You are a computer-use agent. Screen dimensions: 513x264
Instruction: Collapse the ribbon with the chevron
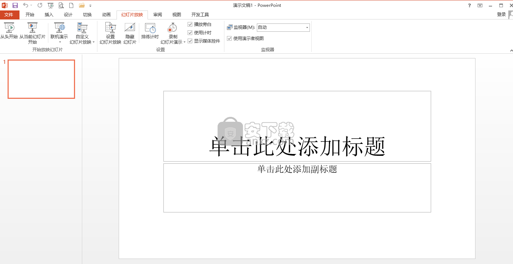click(x=511, y=51)
